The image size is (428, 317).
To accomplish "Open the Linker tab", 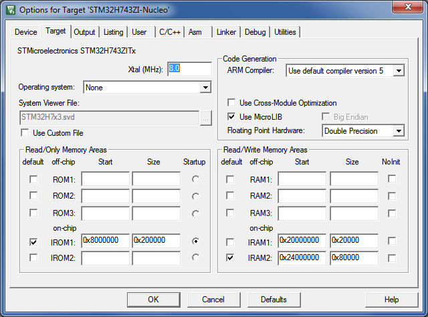I will pos(226,32).
